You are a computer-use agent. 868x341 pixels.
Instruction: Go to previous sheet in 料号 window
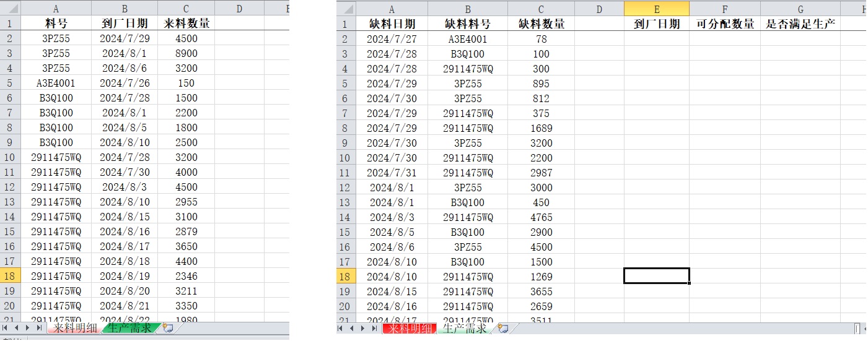point(17,327)
